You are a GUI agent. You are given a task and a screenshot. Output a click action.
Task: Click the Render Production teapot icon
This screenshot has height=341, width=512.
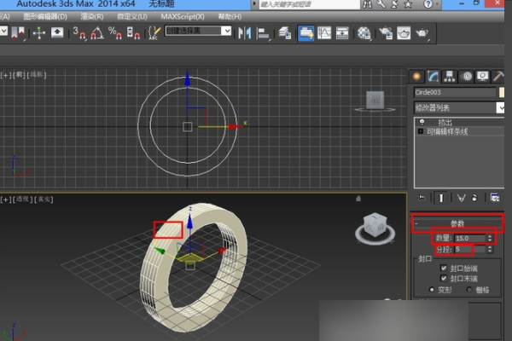click(422, 33)
